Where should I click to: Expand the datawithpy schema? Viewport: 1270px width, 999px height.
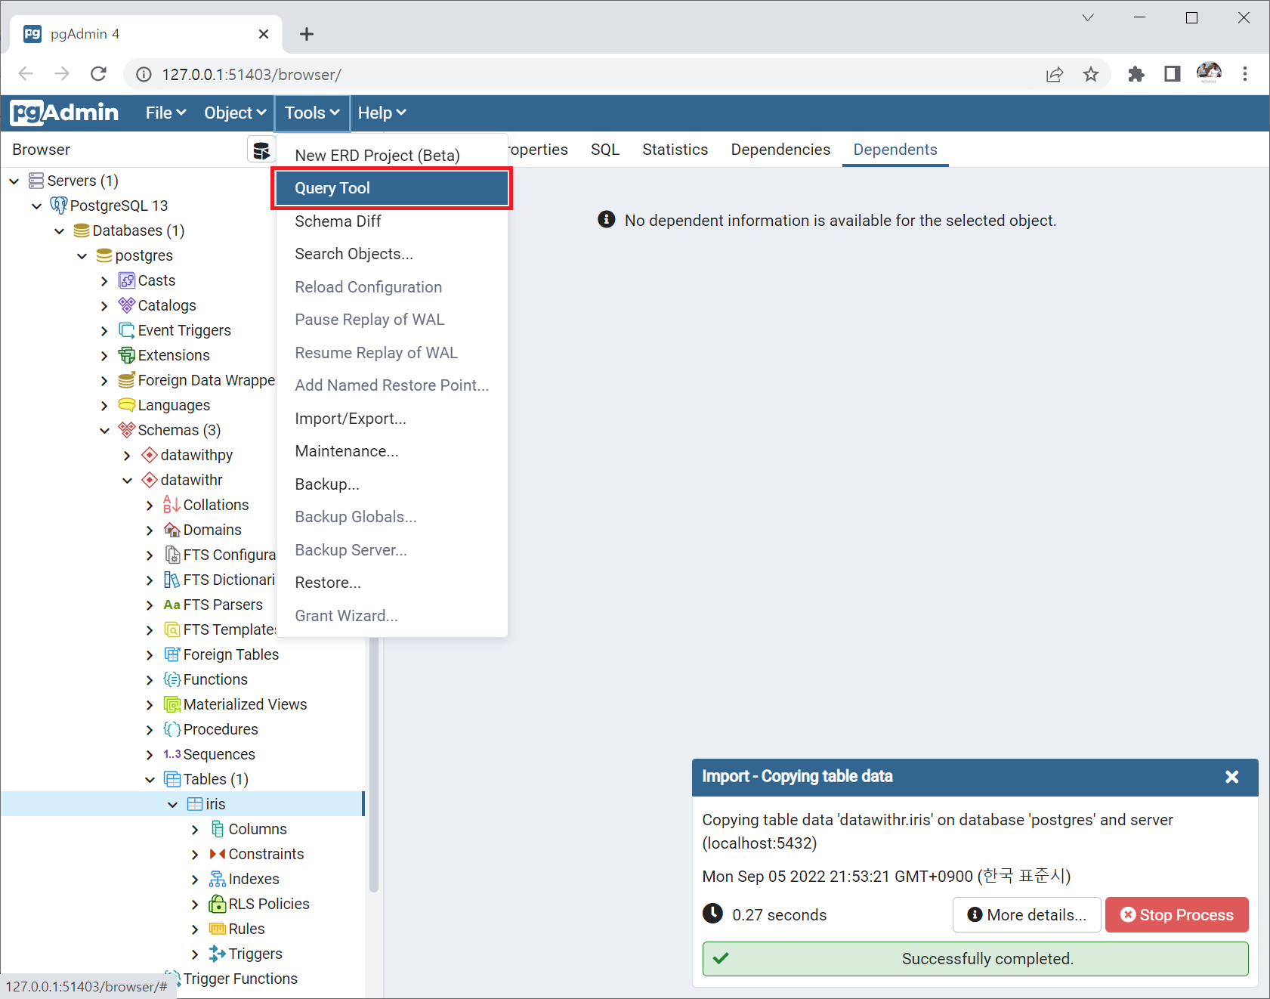[x=128, y=456]
